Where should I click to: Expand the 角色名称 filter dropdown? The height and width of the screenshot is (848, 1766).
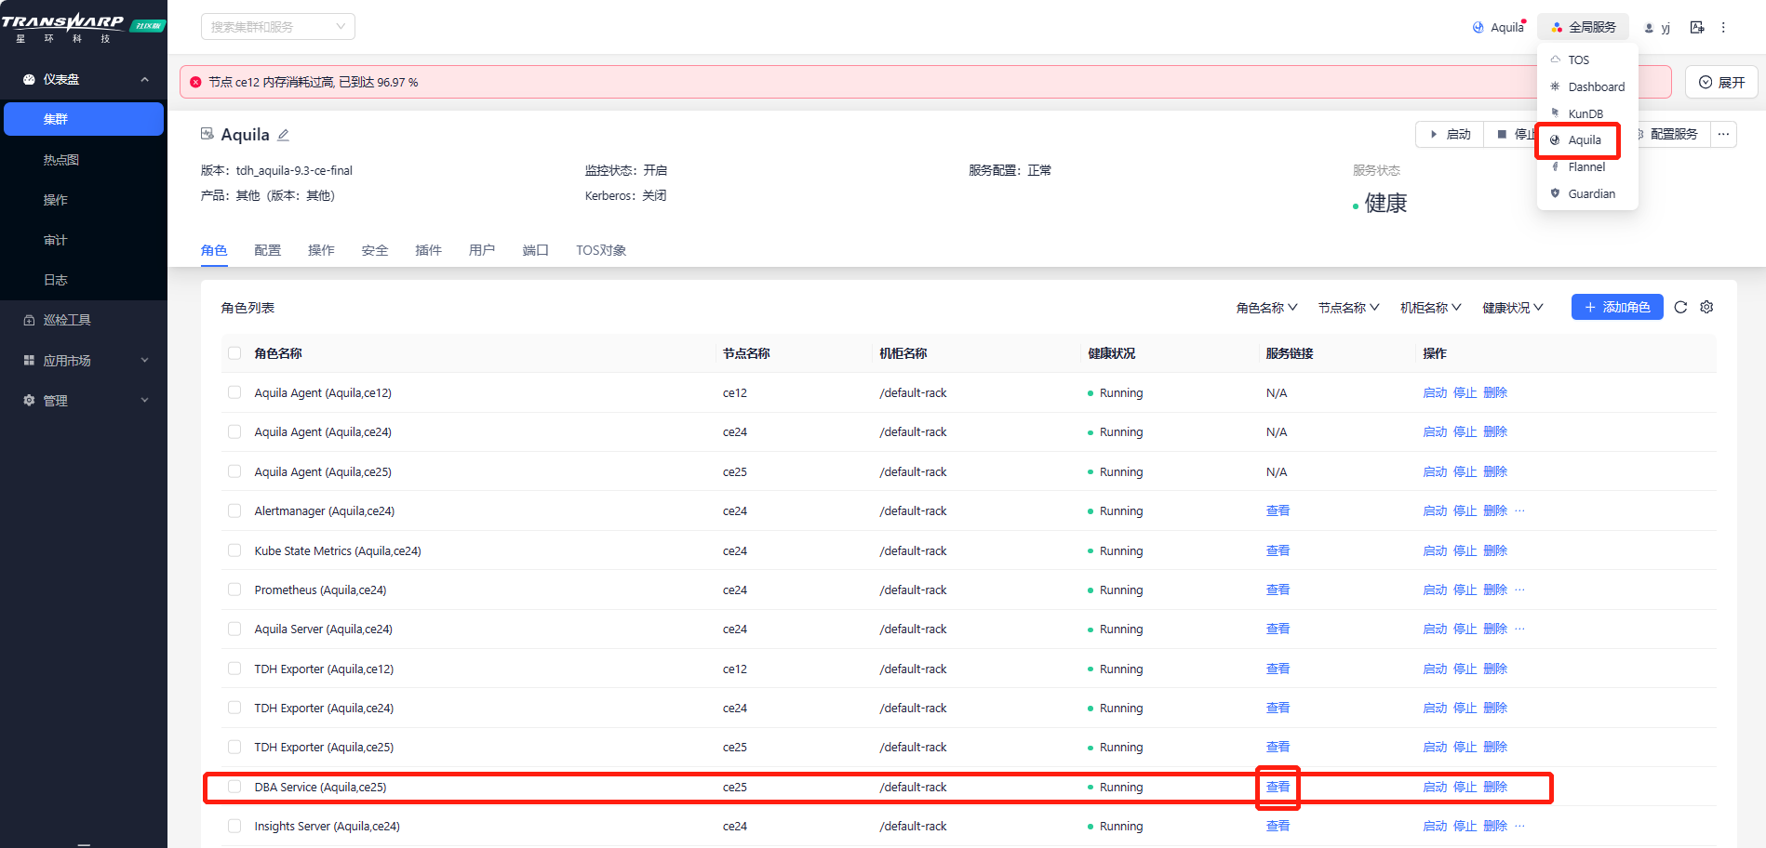tap(1266, 308)
